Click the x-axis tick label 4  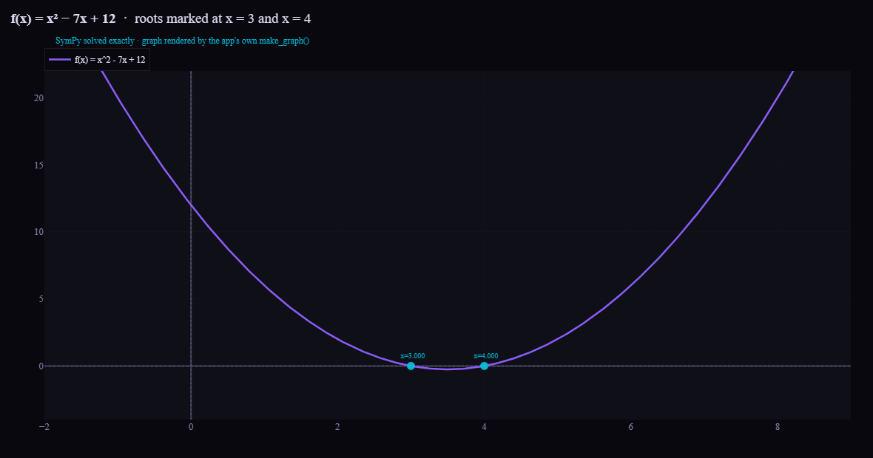(485, 427)
